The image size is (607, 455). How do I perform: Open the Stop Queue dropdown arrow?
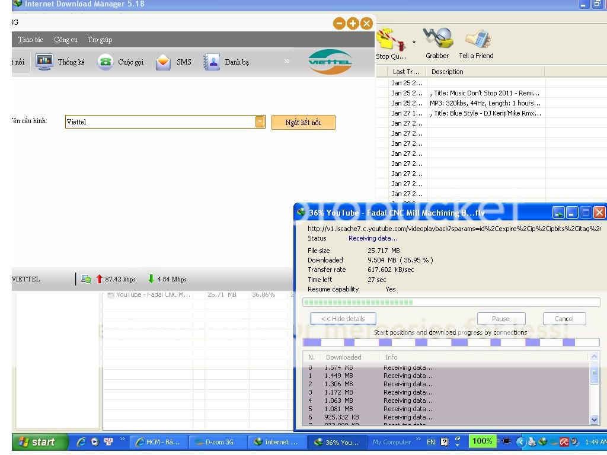click(414, 43)
